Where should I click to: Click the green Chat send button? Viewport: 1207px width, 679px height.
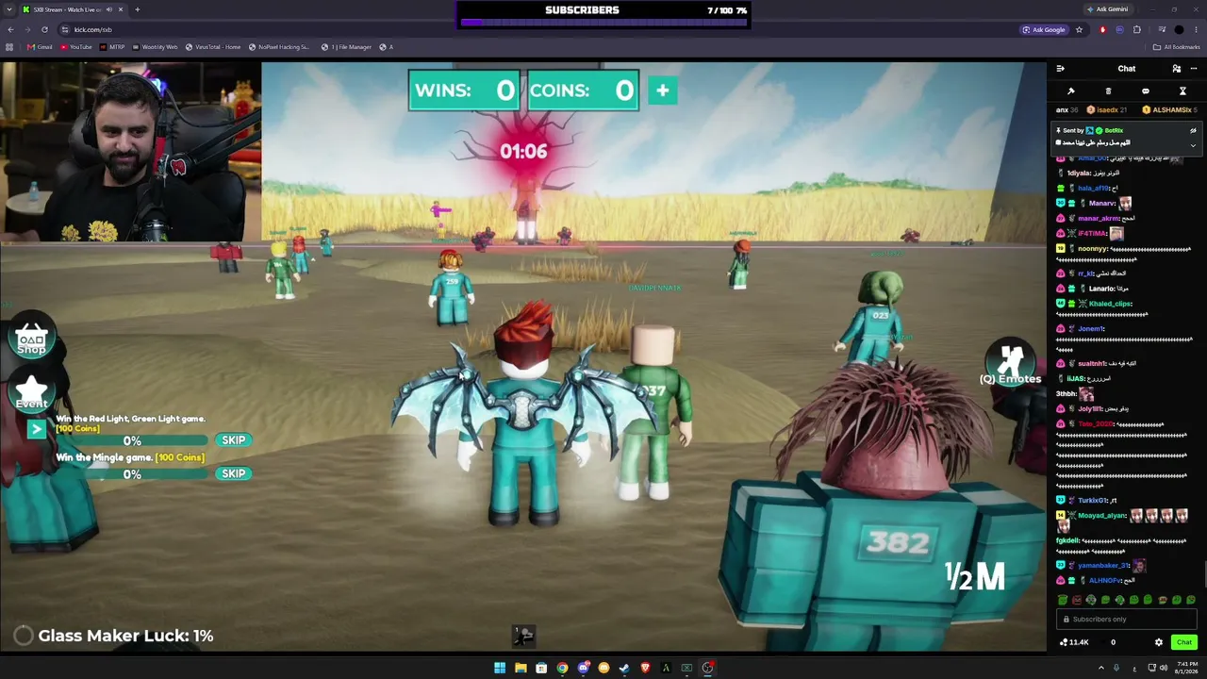1184,642
